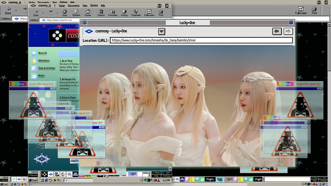Click the ? button on the far-right Warning popup

click(x=318, y=89)
